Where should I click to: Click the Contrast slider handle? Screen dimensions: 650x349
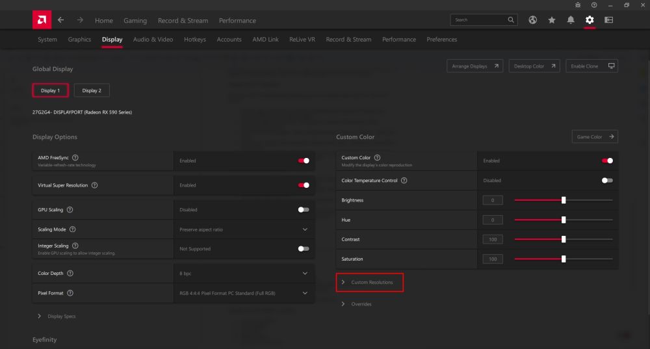pos(564,239)
